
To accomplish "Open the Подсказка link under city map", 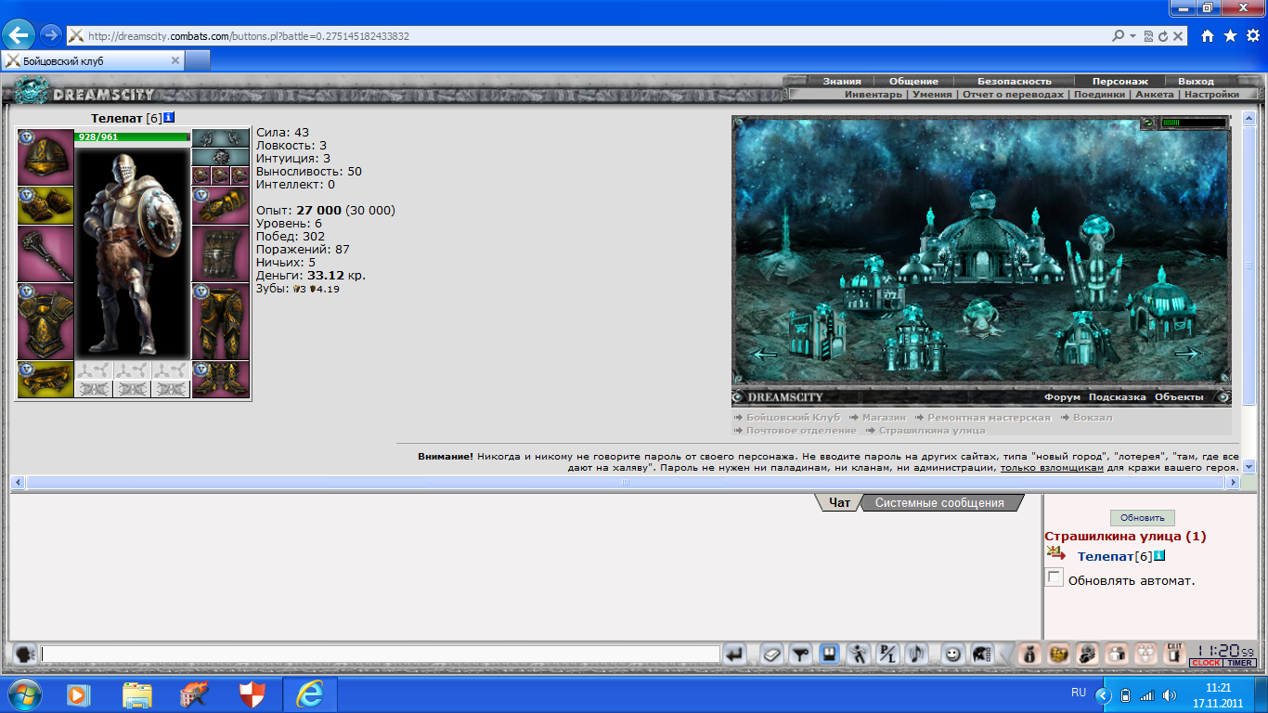I will [x=1118, y=397].
